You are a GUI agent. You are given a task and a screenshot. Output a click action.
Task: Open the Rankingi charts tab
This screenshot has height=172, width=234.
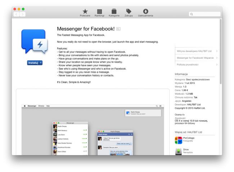click(99, 13)
